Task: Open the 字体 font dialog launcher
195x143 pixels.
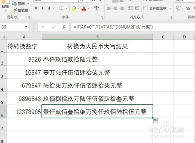Action: pos(102,18)
